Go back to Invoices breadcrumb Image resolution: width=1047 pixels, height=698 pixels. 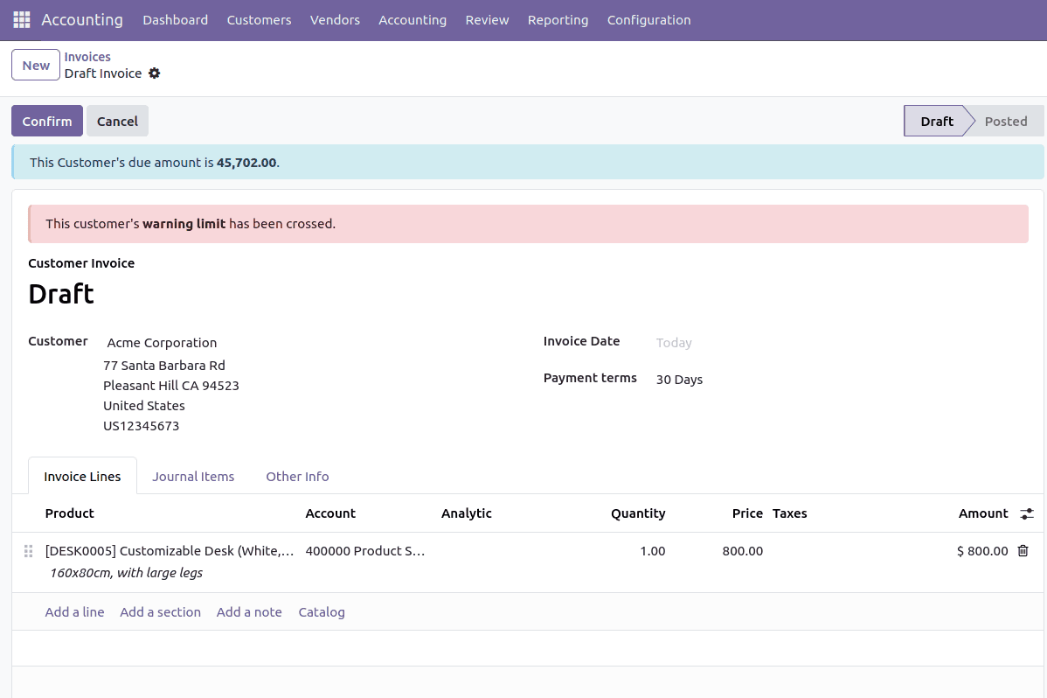point(87,57)
